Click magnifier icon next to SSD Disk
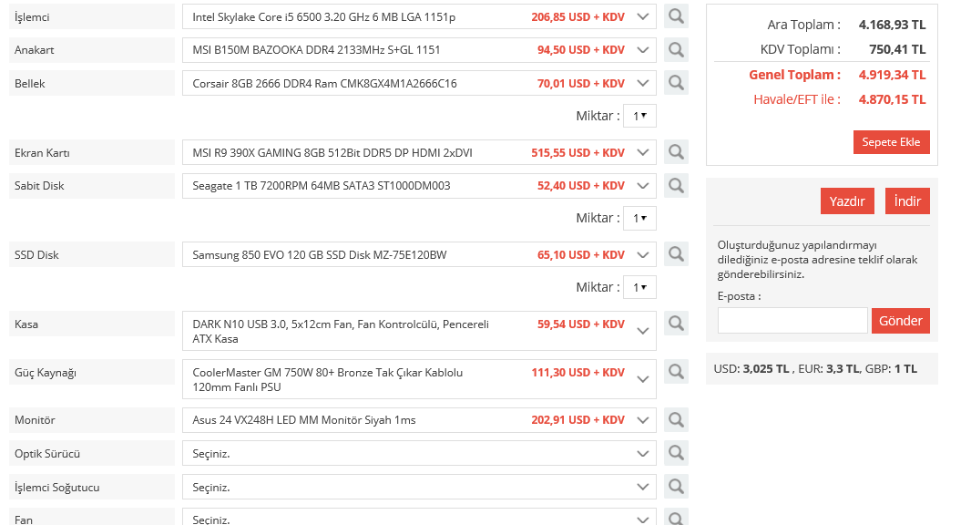The image size is (971, 525). coord(676,254)
